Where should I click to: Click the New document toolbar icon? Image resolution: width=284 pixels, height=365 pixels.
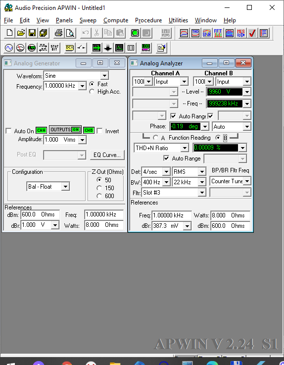(x=9, y=33)
